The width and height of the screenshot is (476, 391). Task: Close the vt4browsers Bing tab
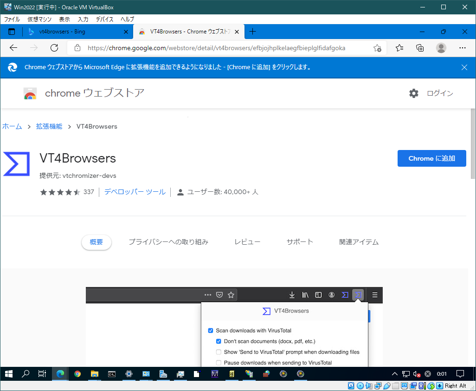(x=126, y=32)
